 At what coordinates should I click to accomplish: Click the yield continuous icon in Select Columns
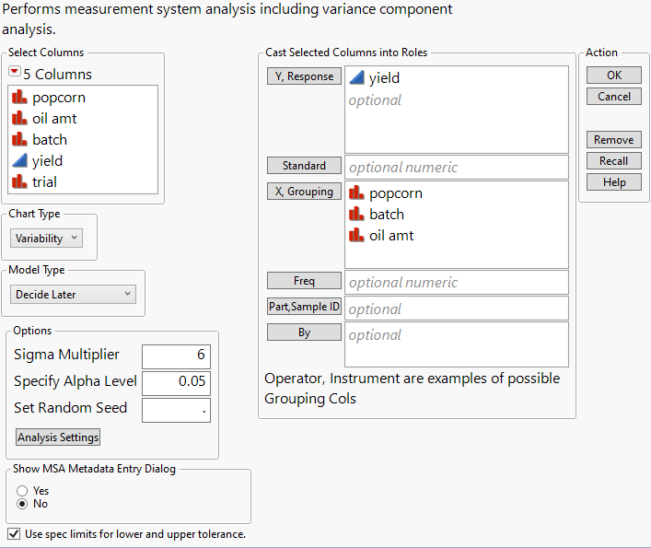point(18,161)
